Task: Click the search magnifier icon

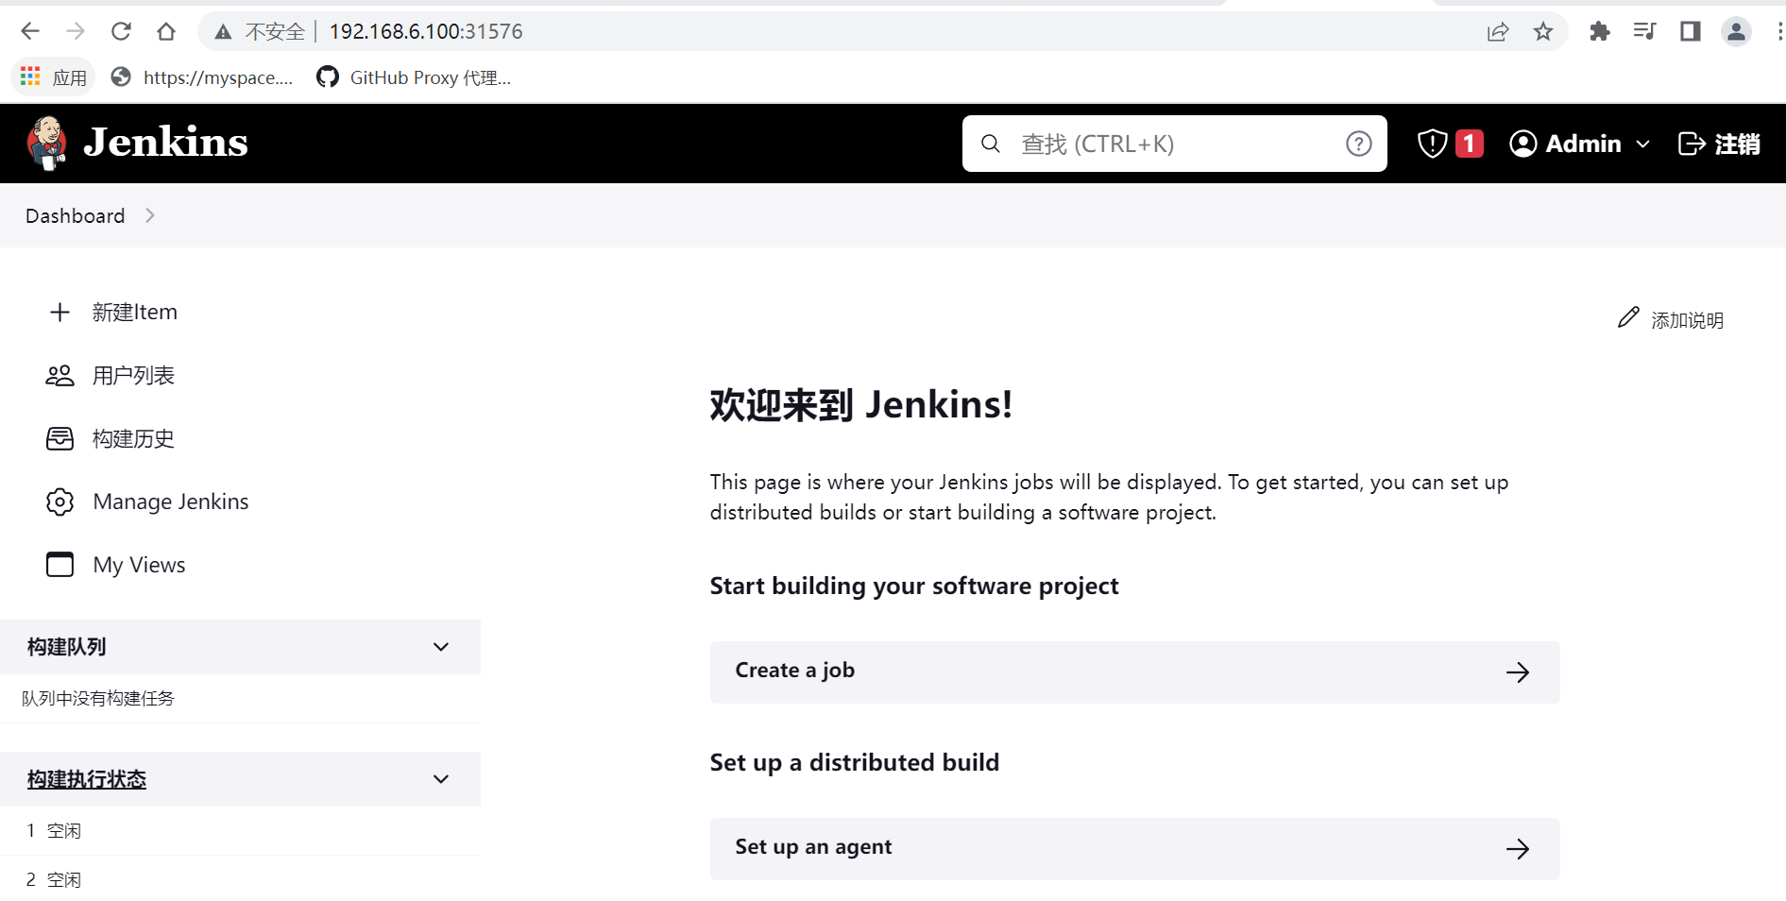Action: point(991,144)
